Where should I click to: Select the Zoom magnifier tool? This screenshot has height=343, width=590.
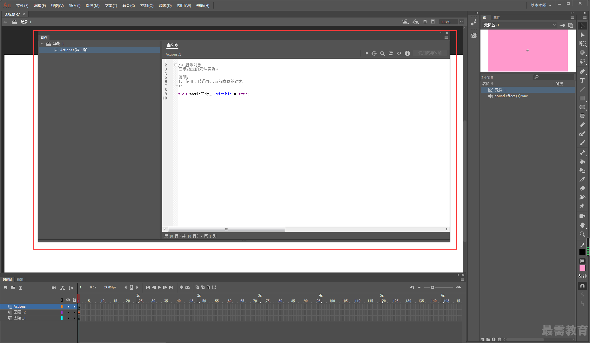click(x=582, y=234)
